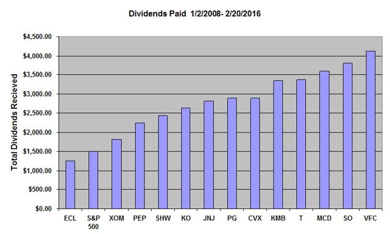Click the ECL bar in the chart
The image size is (390, 234).
pyautogui.click(x=70, y=185)
